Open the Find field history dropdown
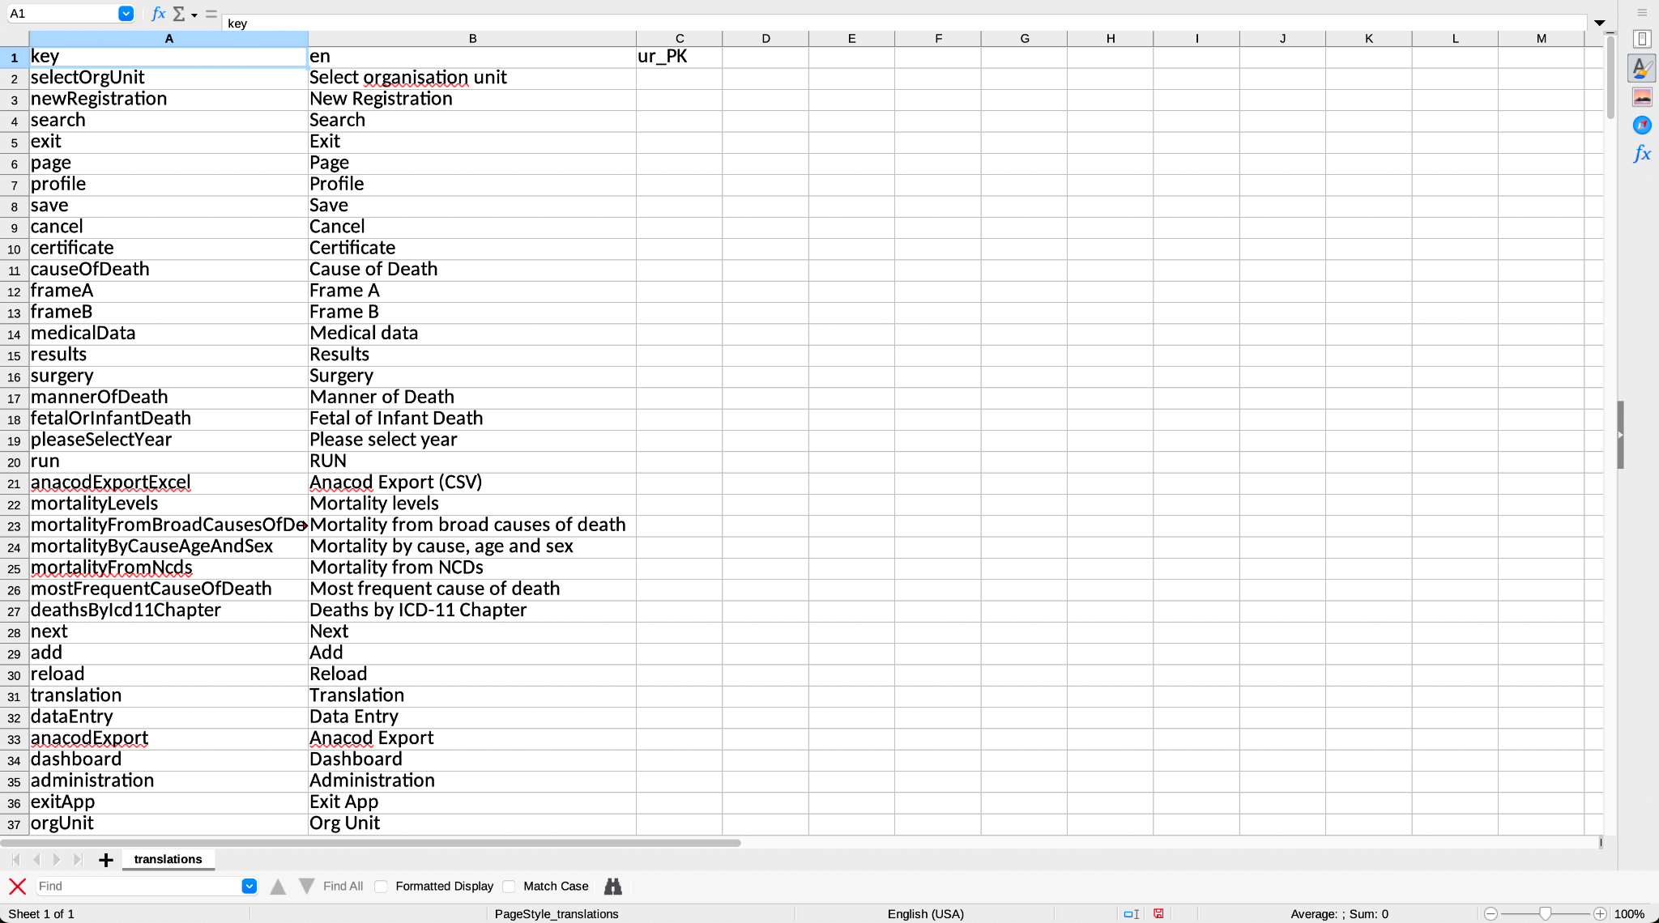This screenshot has height=923, width=1659. coord(249,887)
